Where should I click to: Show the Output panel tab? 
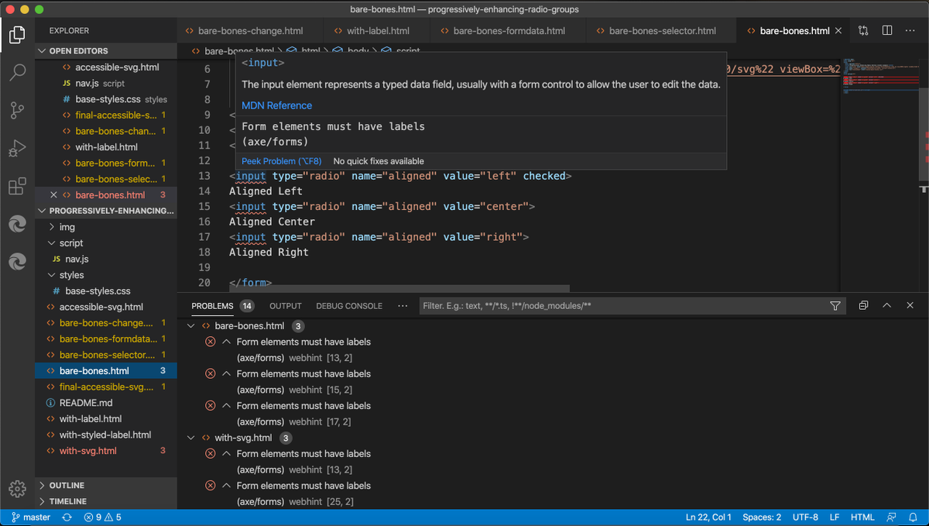click(286, 306)
